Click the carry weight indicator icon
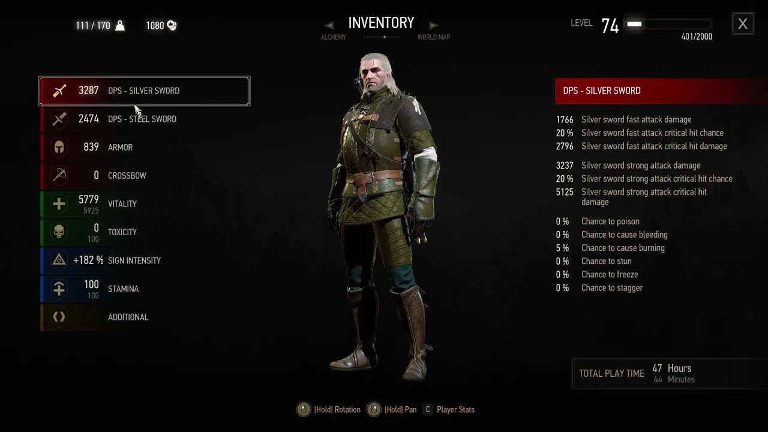This screenshot has width=768, height=432. 120,25
